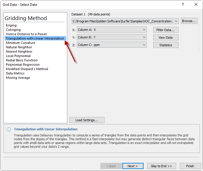Image resolution: width=203 pixels, height=171 pixels.
Task: Select Radial Basis Function method
Action: pyautogui.click(x=22, y=60)
